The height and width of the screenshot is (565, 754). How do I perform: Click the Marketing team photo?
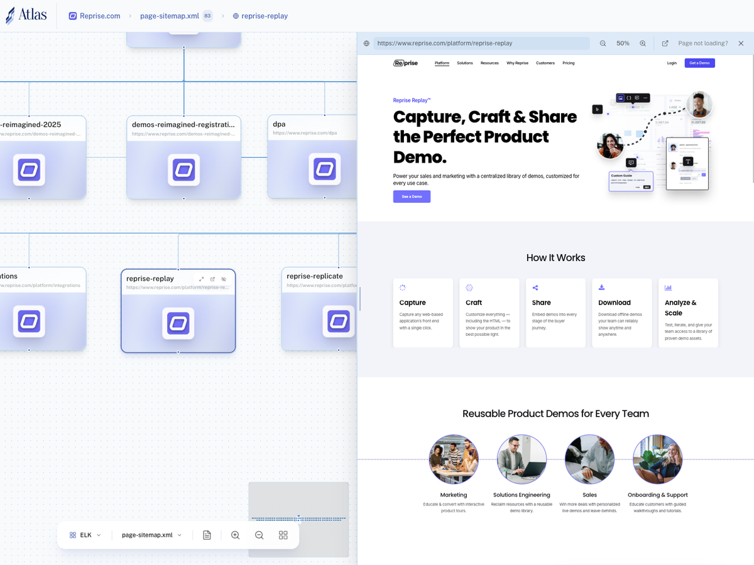pyautogui.click(x=454, y=460)
